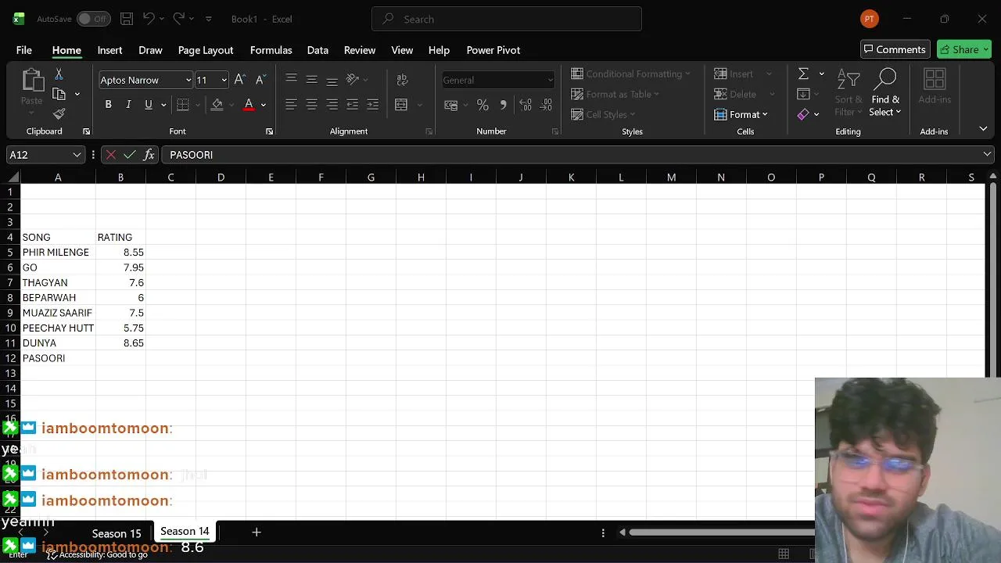Click the Increase Decimal icon

(x=526, y=105)
